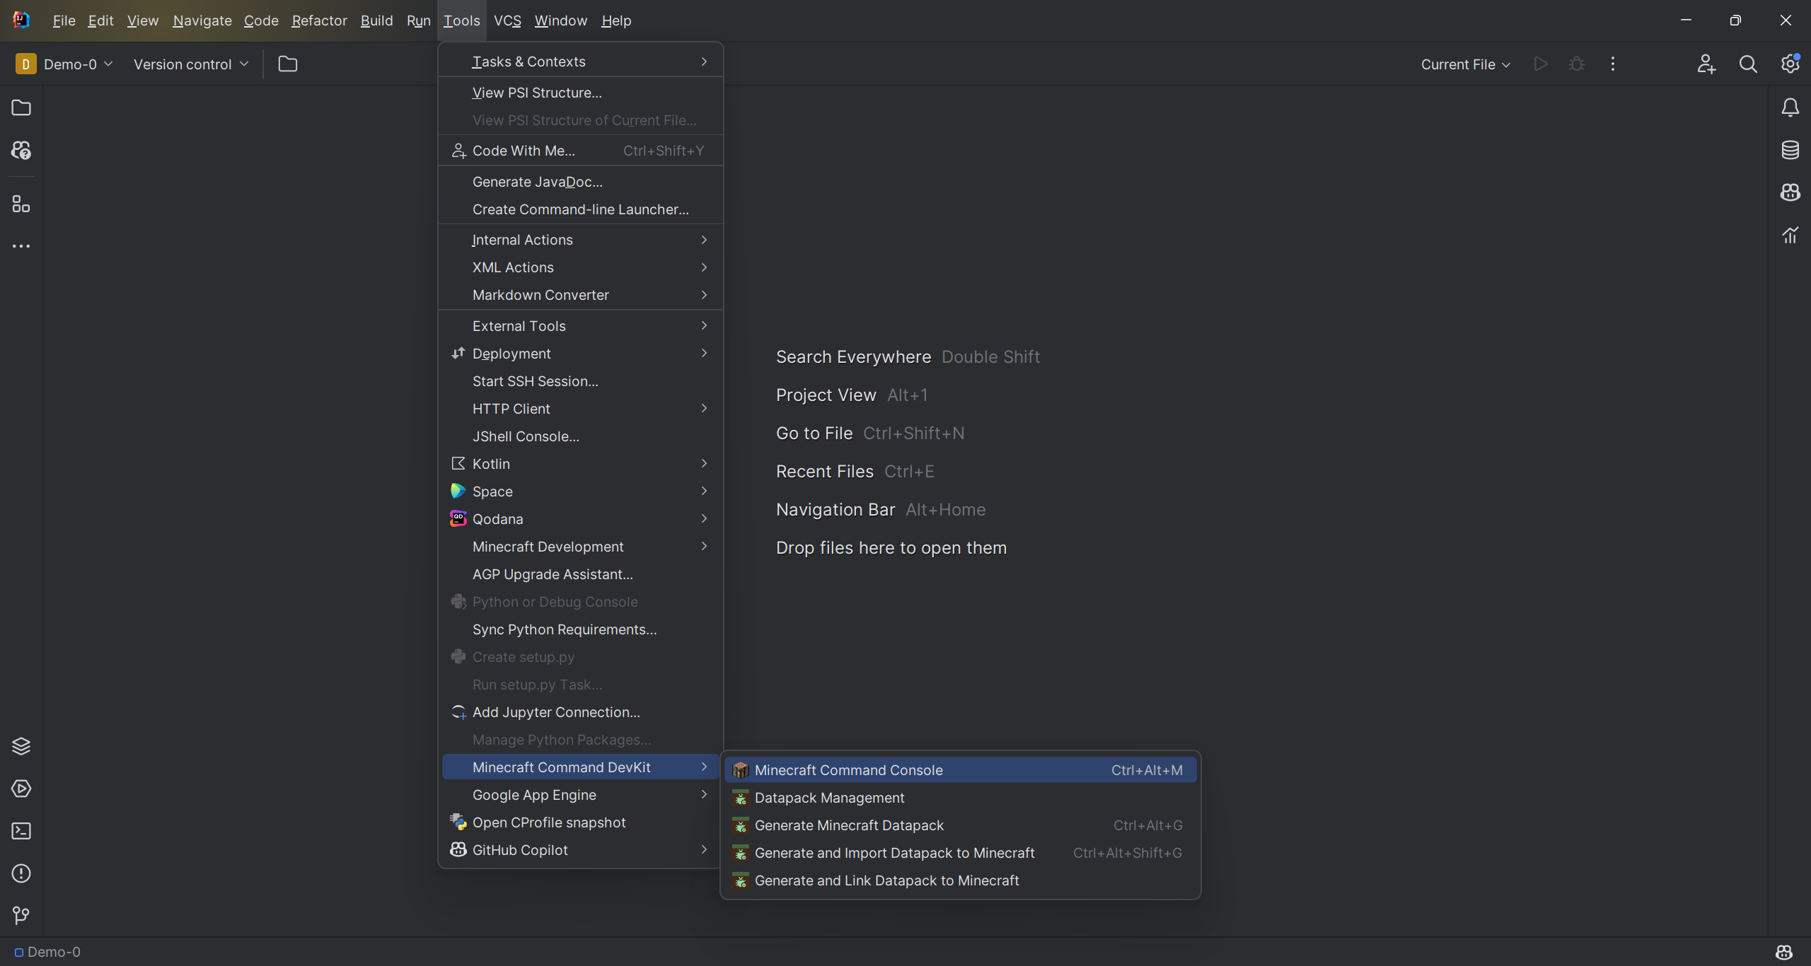The width and height of the screenshot is (1811, 966).
Task: Select Start SSH Session entry
Action: coord(580,381)
